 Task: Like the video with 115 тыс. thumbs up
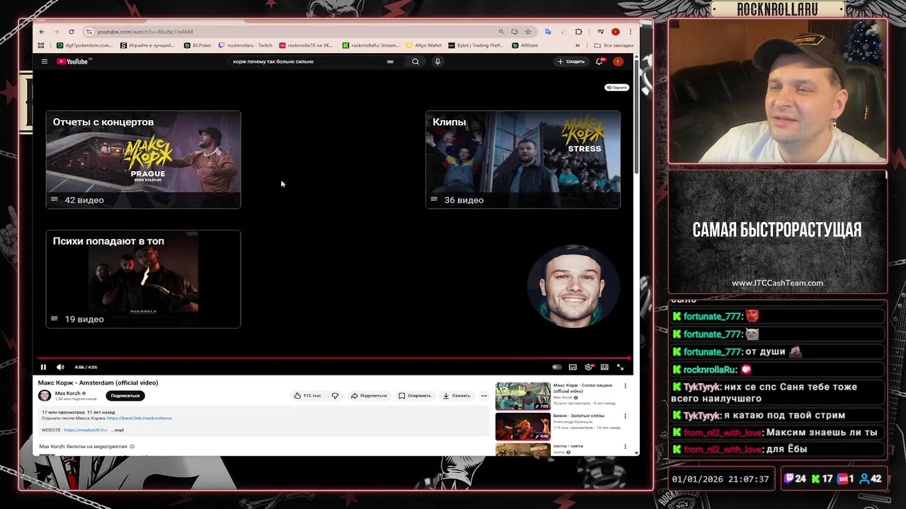[x=308, y=396]
